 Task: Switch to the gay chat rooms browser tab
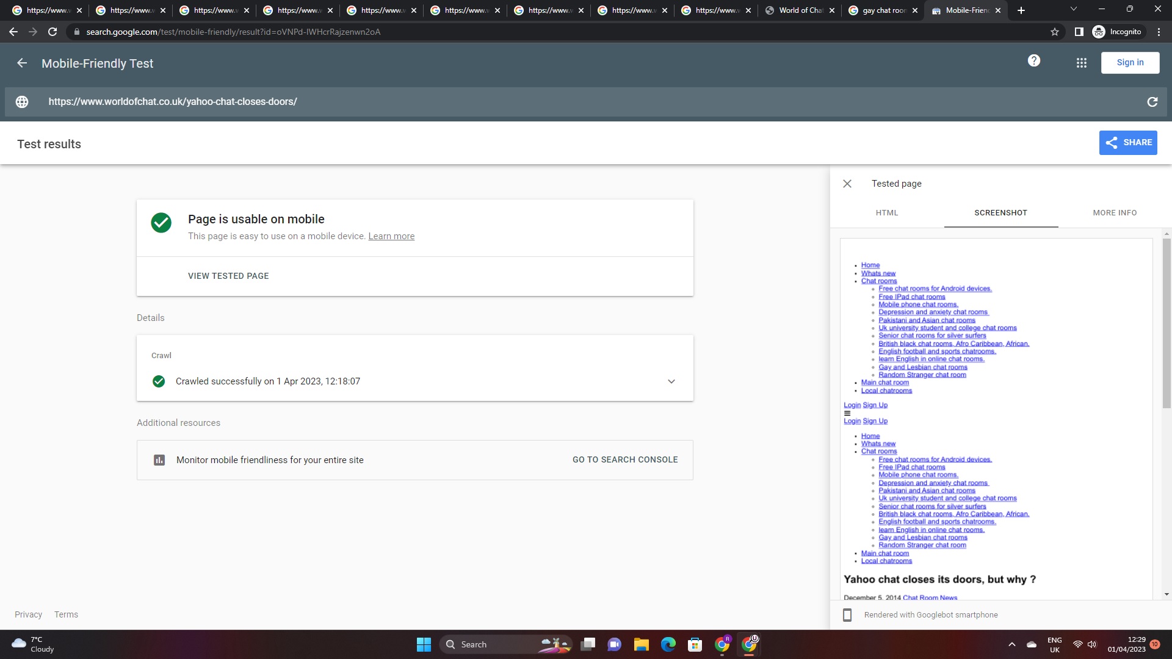point(883,10)
